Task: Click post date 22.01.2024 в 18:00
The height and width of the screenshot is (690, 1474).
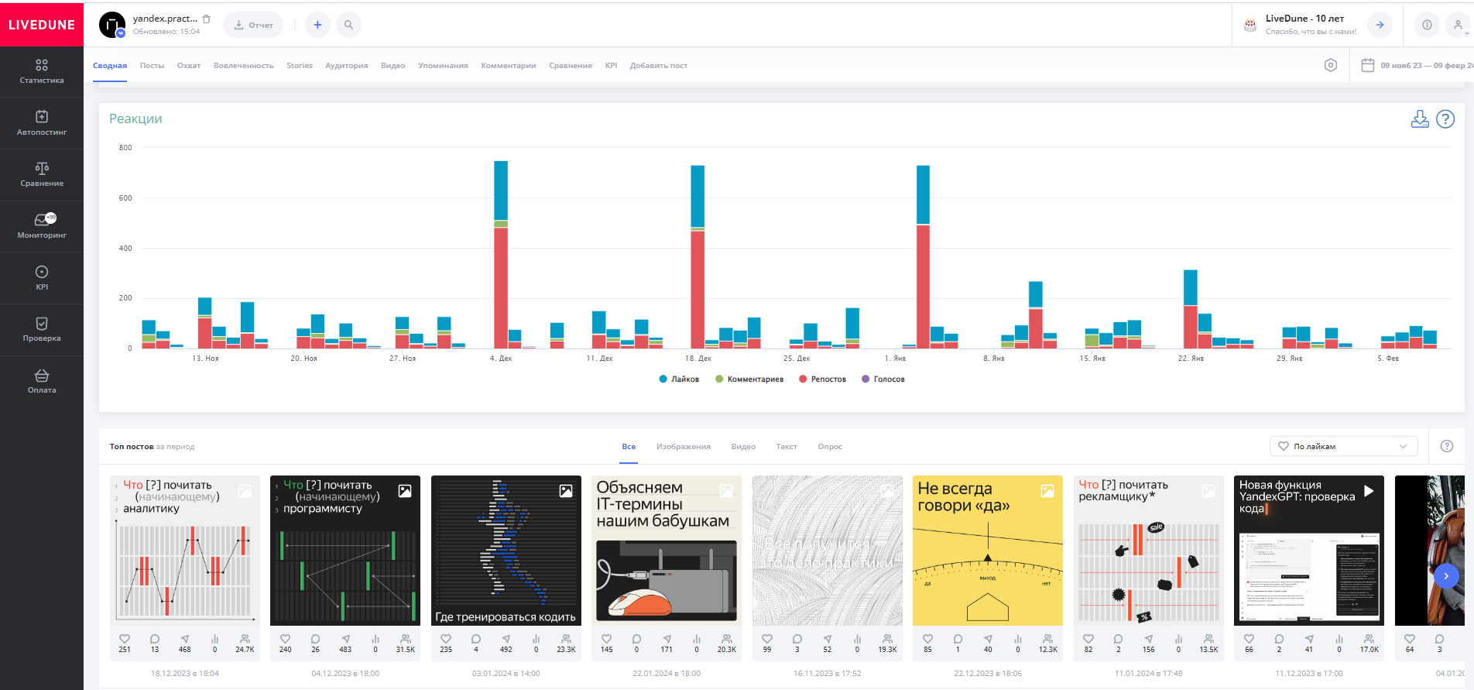Action: point(667,674)
